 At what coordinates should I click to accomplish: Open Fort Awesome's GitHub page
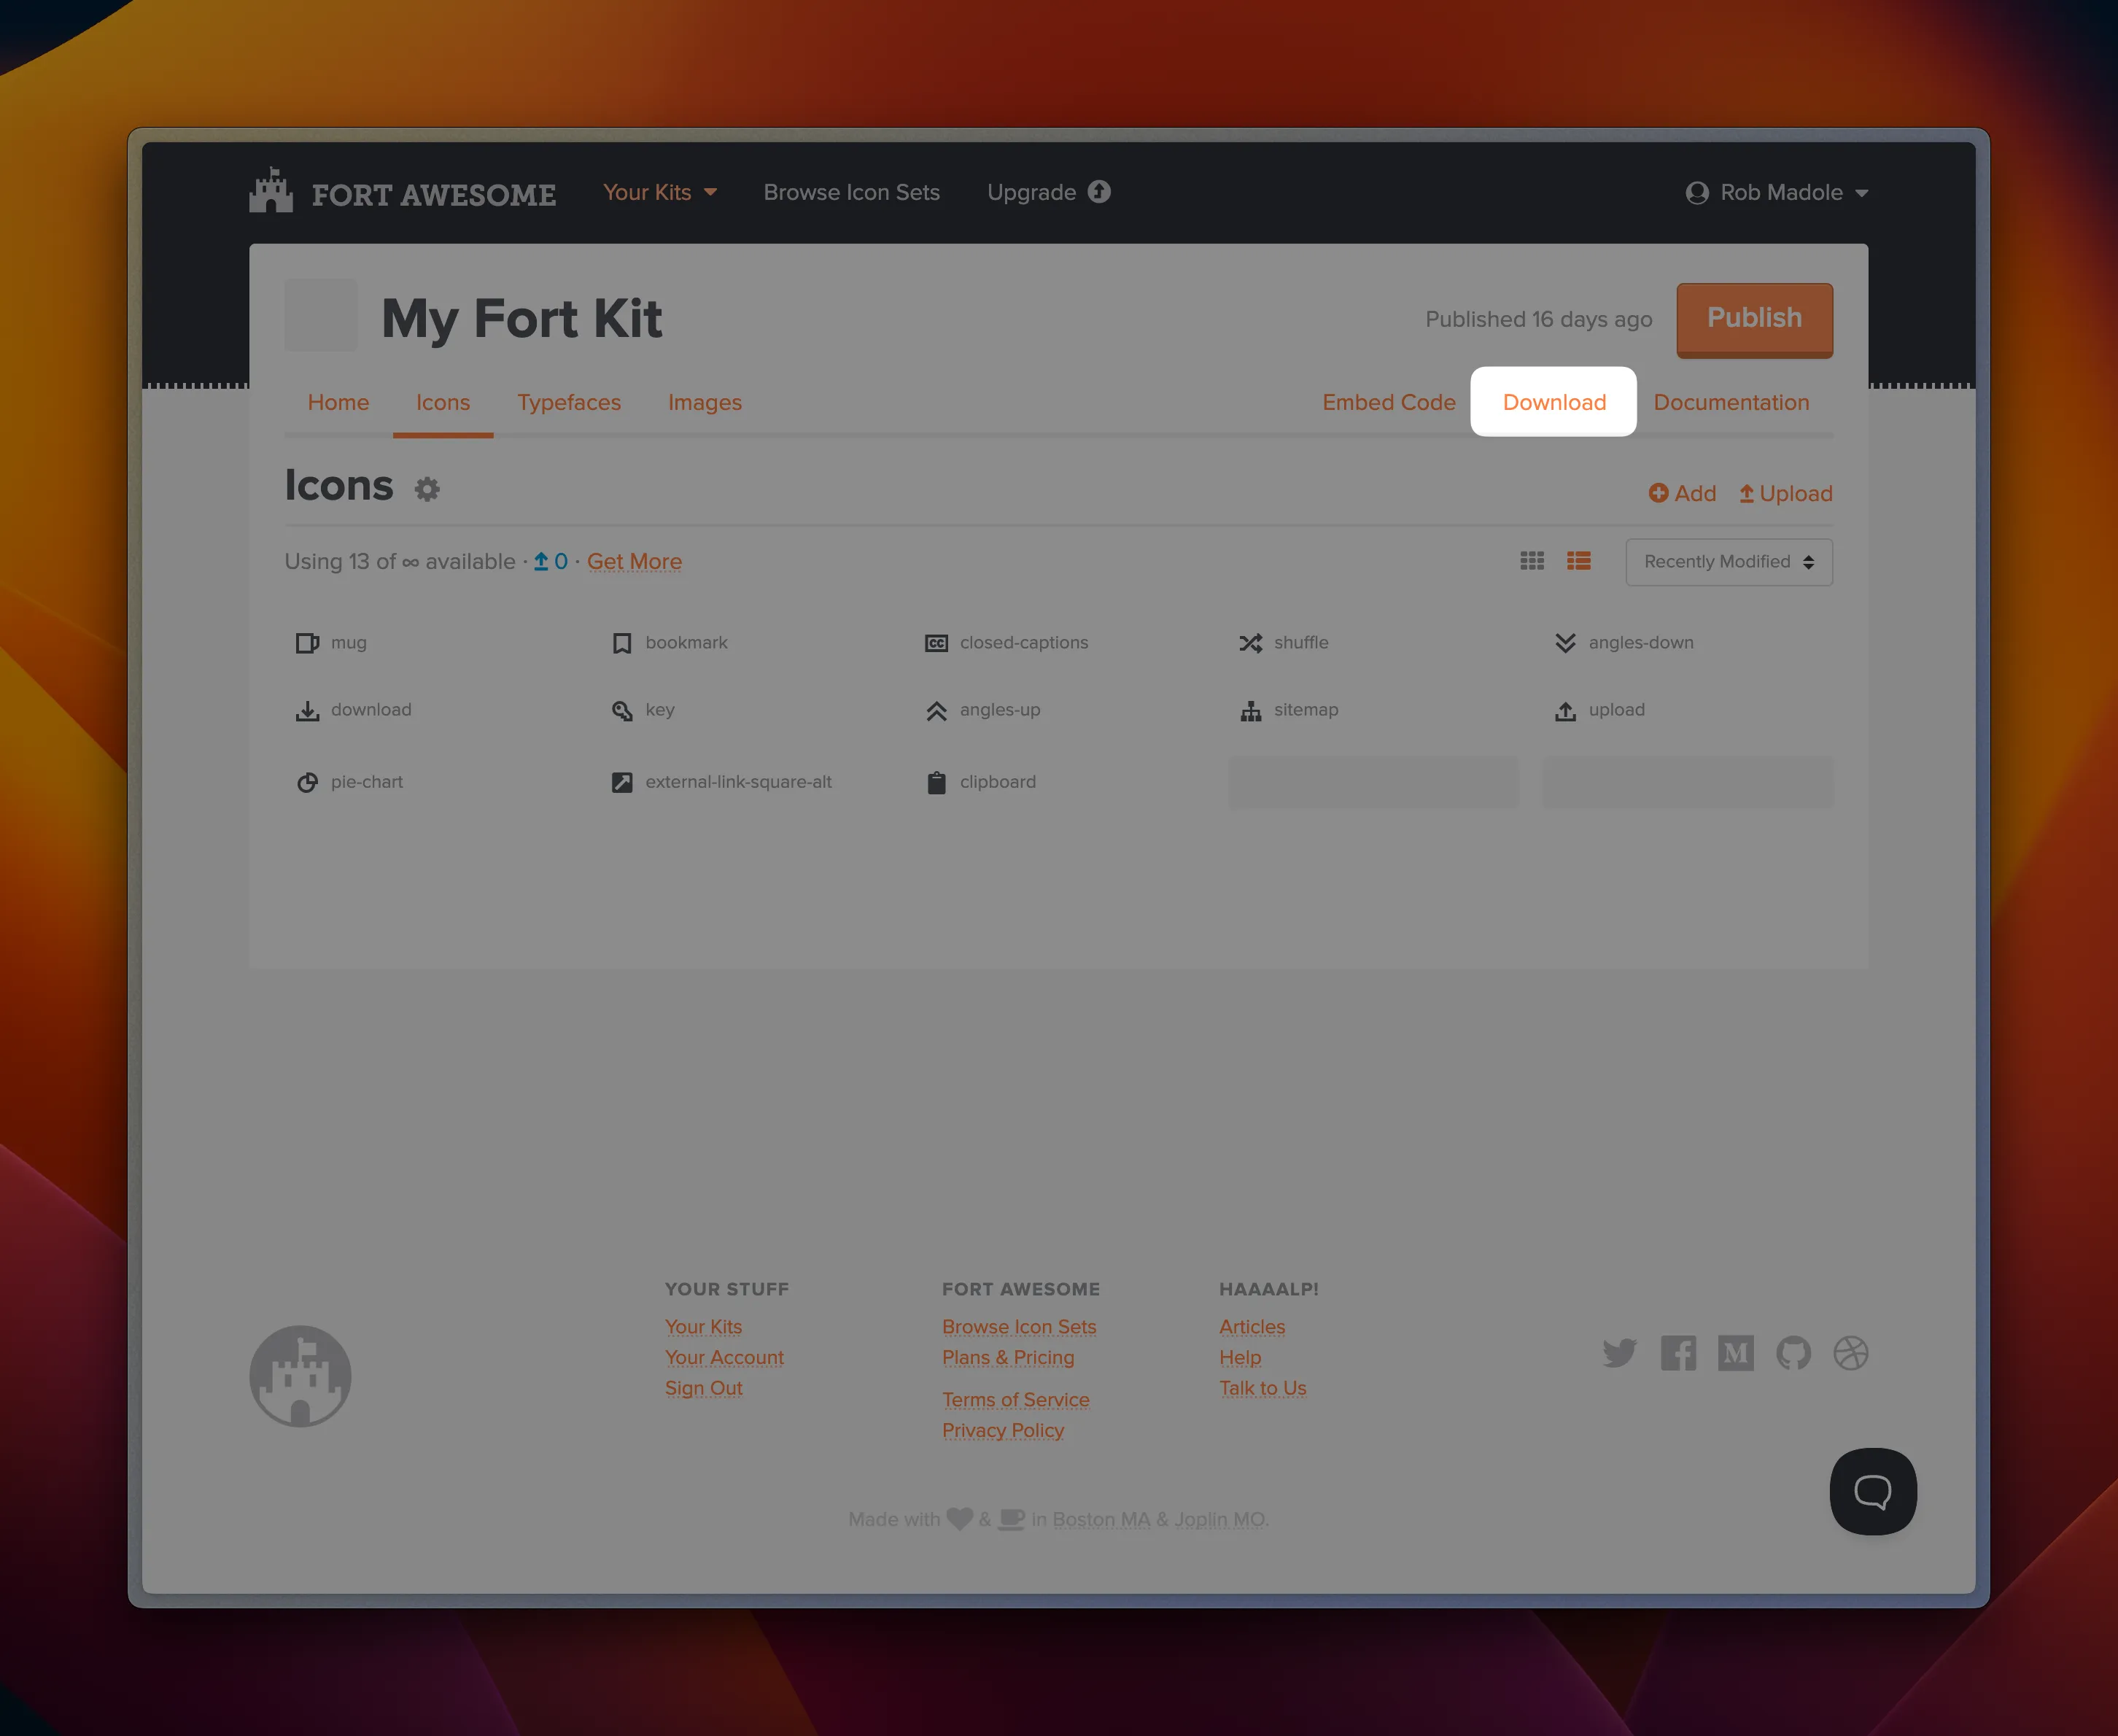[1793, 1353]
